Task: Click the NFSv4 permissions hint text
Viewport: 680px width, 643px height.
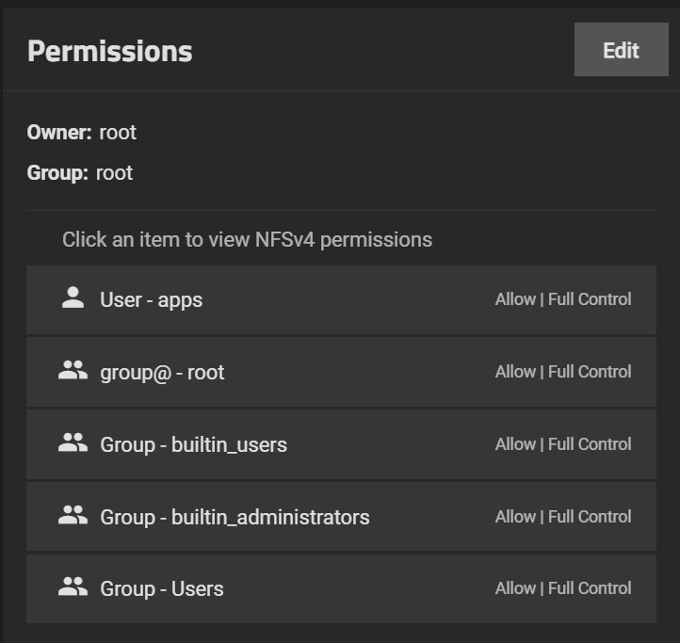Action: tap(247, 239)
